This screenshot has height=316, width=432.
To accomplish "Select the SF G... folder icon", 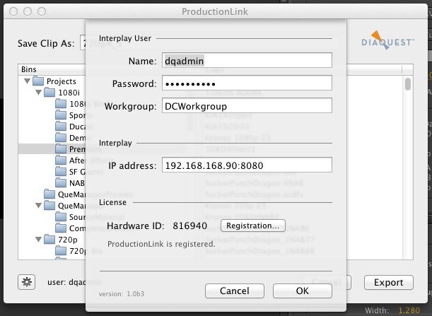I will [61, 171].
